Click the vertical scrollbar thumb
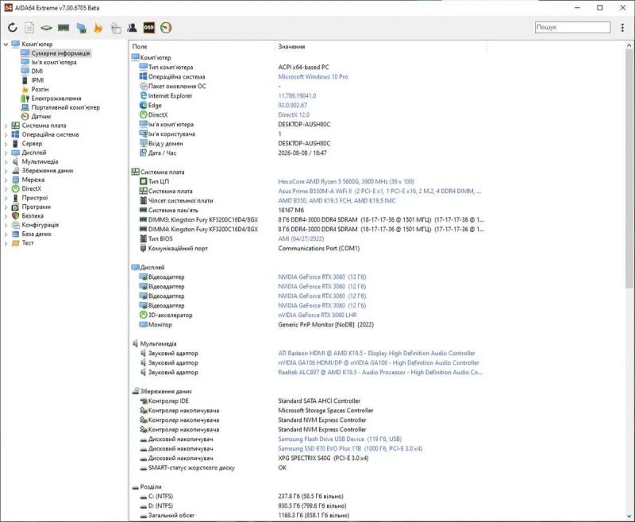The height and width of the screenshot is (522, 635). click(x=629, y=169)
